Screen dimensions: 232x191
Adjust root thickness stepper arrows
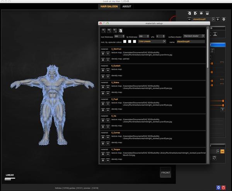coord(124,36)
